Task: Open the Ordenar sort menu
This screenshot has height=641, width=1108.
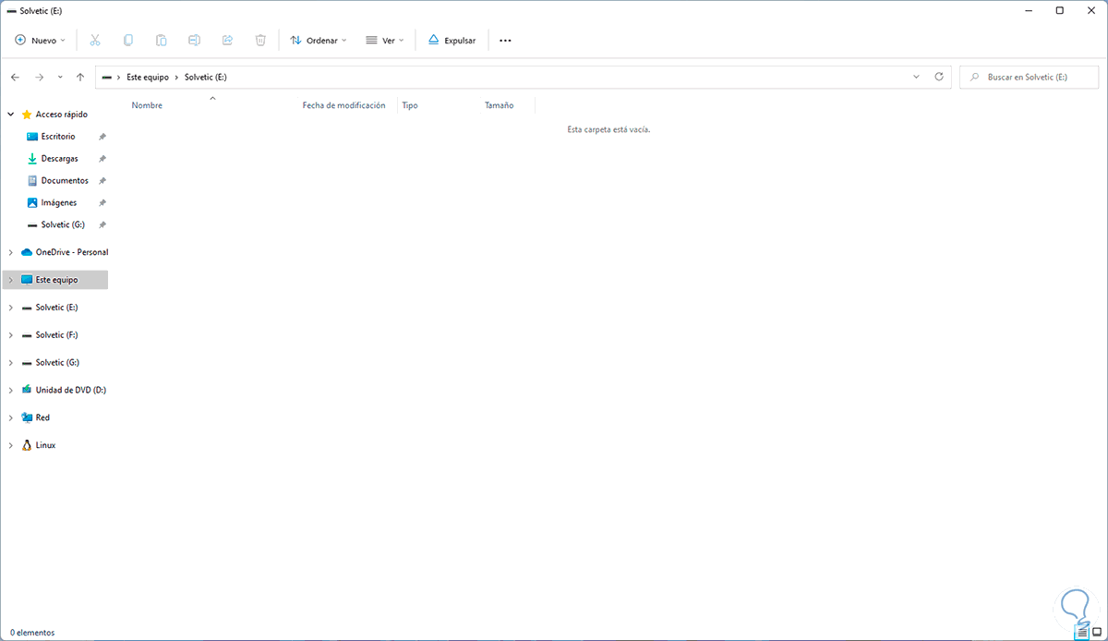Action: (319, 41)
